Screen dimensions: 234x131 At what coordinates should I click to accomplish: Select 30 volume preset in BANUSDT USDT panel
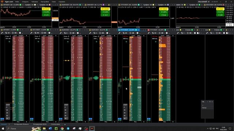pyautogui.click(x=66, y=113)
